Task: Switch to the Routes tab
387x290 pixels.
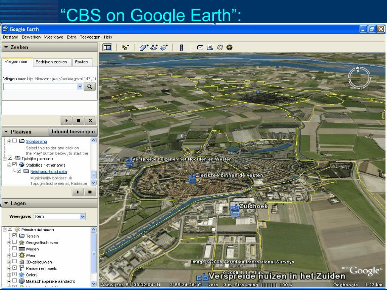Action: [x=82, y=62]
